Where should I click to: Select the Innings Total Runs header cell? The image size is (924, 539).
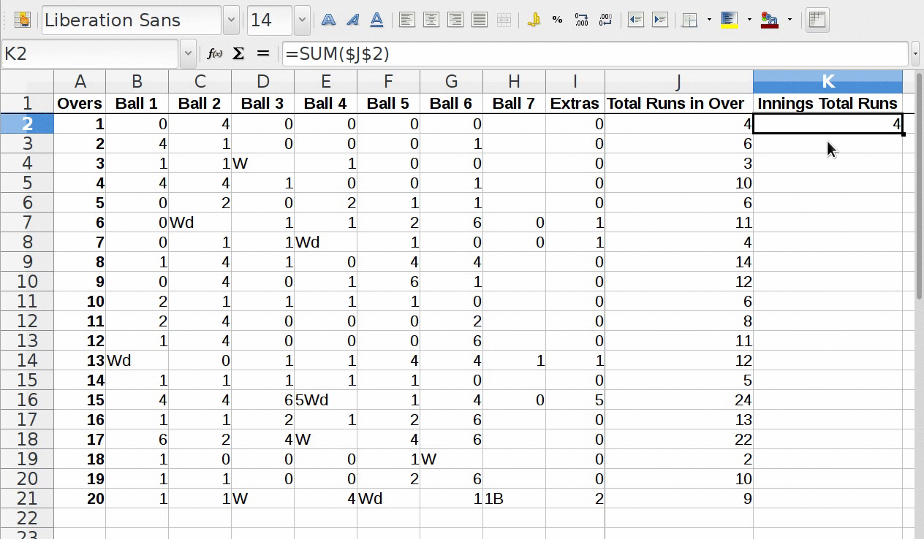pos(827,104)
